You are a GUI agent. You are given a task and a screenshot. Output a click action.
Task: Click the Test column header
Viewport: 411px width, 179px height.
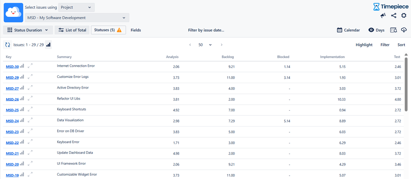tap(397, 57)
